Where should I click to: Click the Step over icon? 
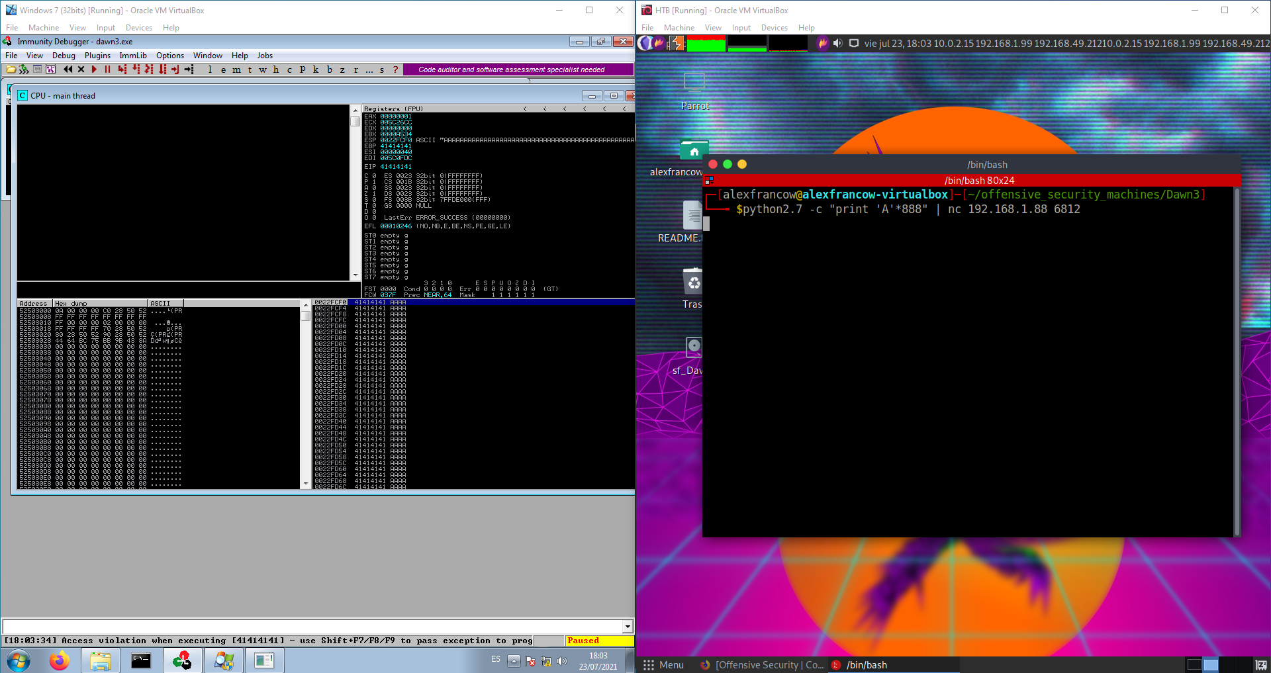136,69
